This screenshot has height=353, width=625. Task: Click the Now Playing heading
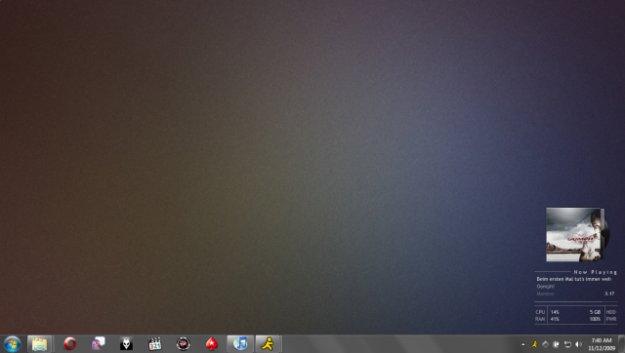(x=595, y=272)
